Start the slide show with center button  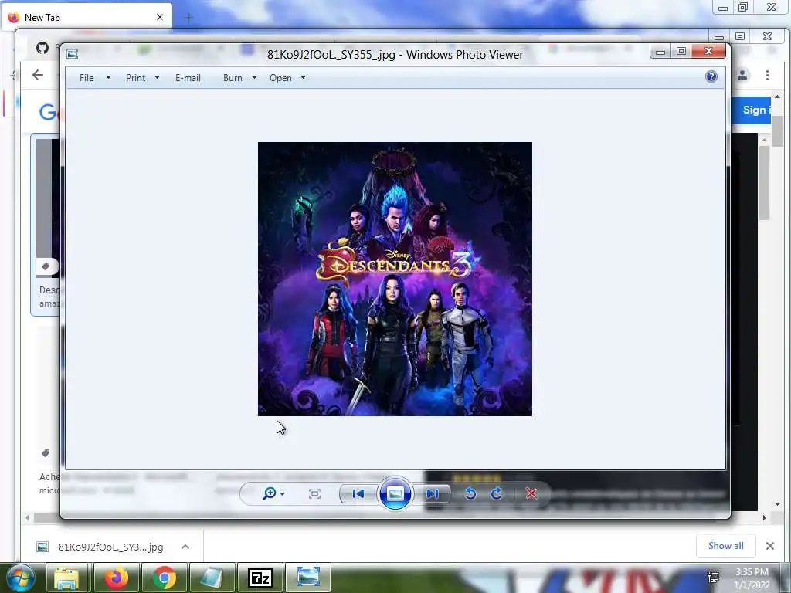(395, 493)
